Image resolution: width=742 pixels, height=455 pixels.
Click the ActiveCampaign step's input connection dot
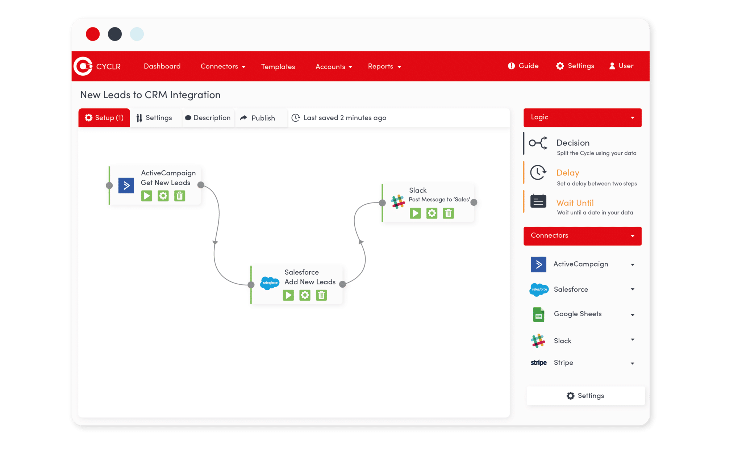pyautogui.click(x=109, y=185)
